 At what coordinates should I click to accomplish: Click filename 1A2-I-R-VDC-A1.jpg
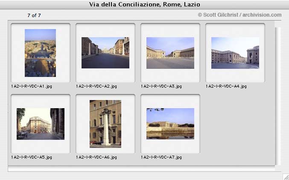32,86
